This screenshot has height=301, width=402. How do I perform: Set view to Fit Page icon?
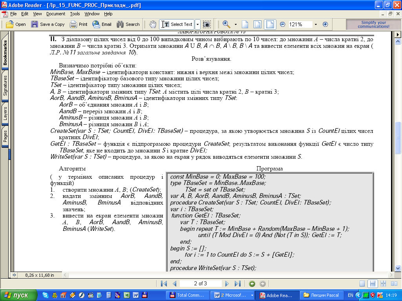pyautogui.click(x=258, y=24)
